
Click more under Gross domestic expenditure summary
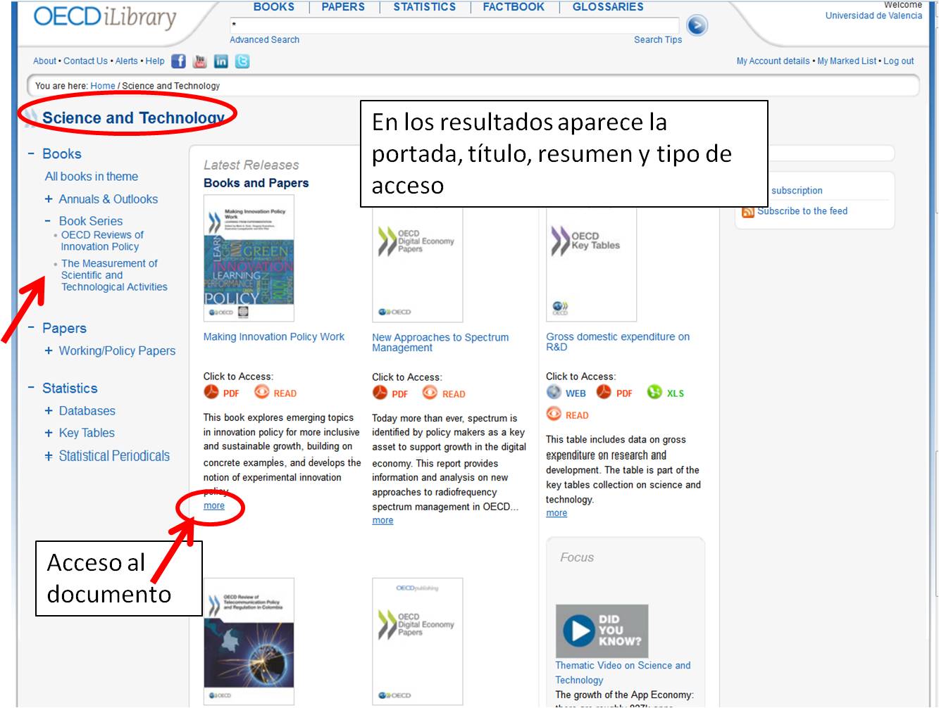coord(556,514)
